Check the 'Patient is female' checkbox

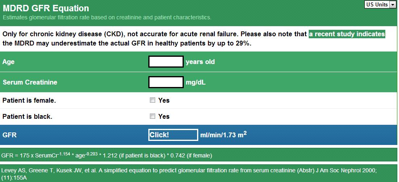(x=152, y=100)
